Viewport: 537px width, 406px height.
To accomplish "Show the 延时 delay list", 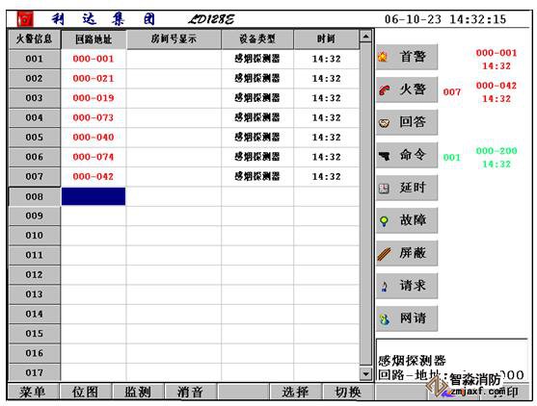I will coord(407,188).
